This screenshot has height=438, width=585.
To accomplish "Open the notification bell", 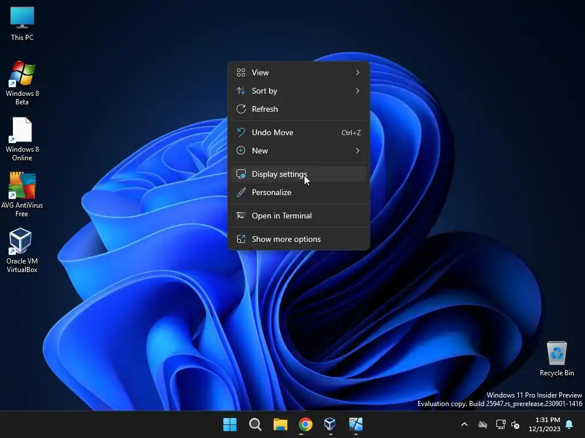I will (x=570, y=424).
